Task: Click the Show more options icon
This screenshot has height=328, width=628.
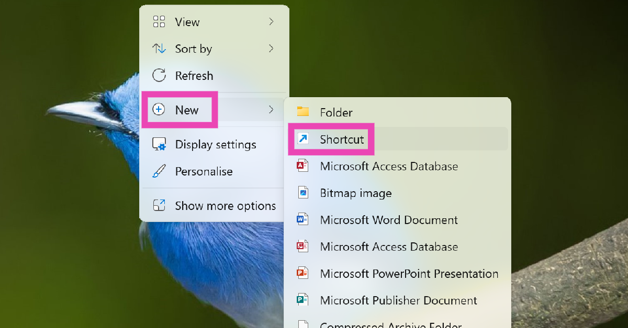Action: tap(159, 206)
